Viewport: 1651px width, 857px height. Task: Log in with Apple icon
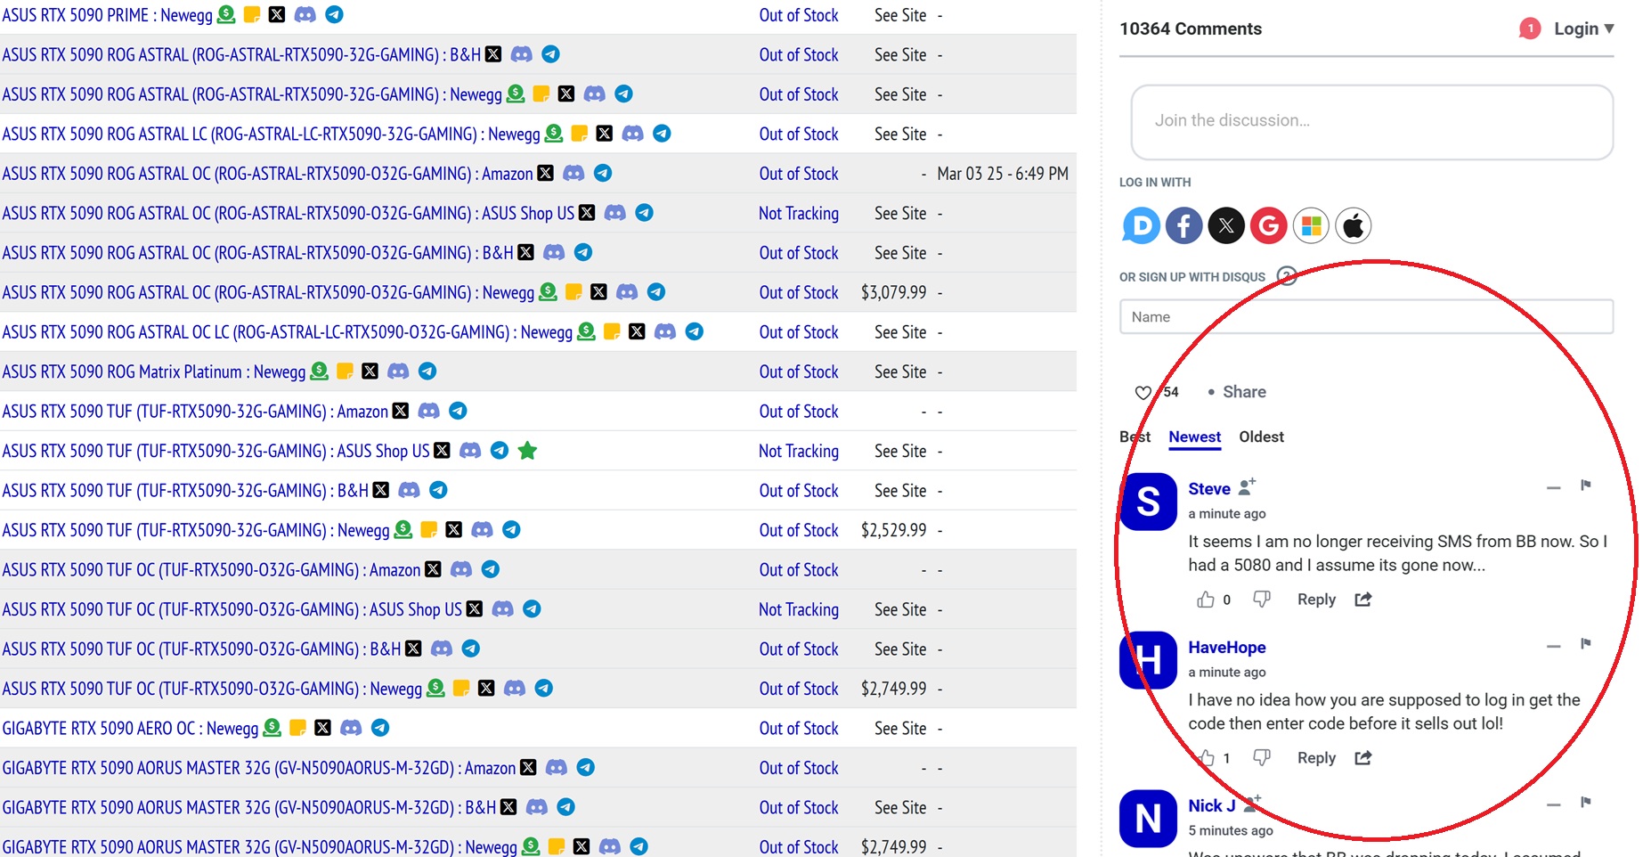1354,226
